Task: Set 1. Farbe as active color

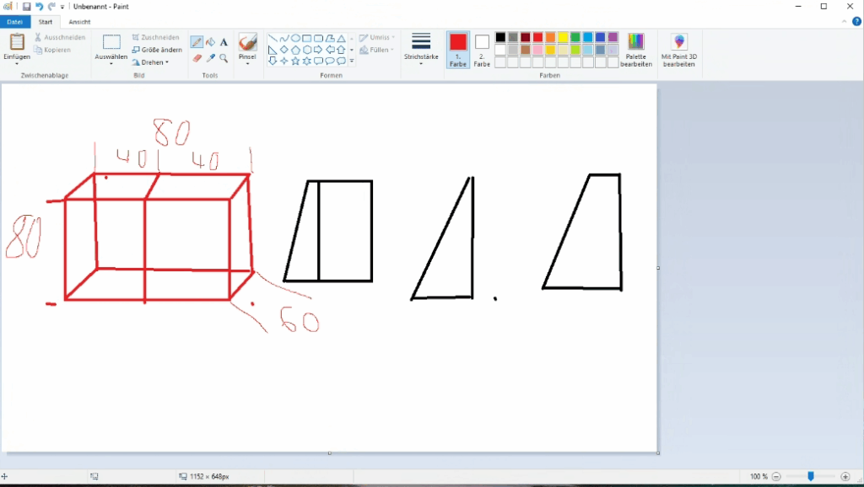Action: click(457, 50)
